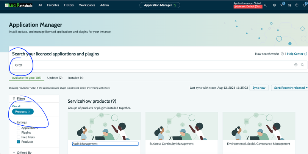Collapse the Offered By filter section
This screenshot has width=308, height=154.
14,152
